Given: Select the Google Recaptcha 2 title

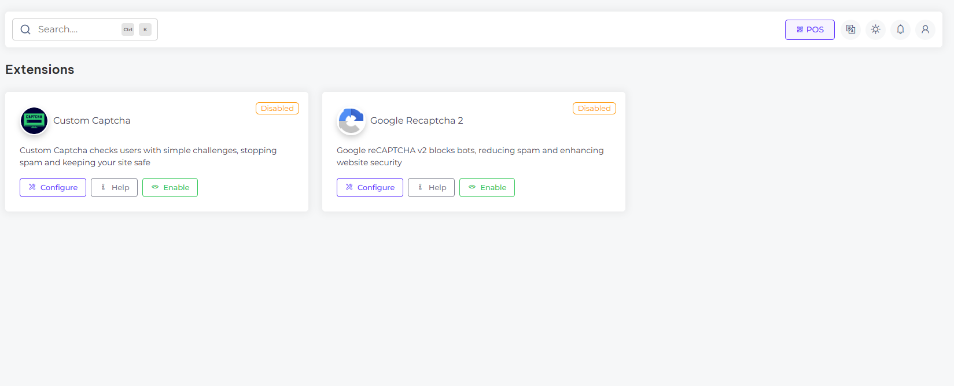Looking at the screenshot, I should pyautogui.click(x=417, y=121).
